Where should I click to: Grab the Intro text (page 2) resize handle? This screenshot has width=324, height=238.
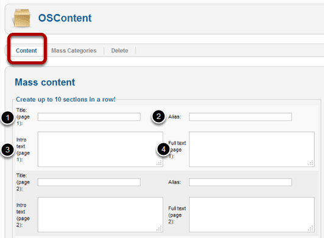coord(159,228)
